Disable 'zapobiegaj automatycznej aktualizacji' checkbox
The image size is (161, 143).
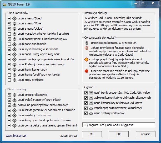pos(86,108)
